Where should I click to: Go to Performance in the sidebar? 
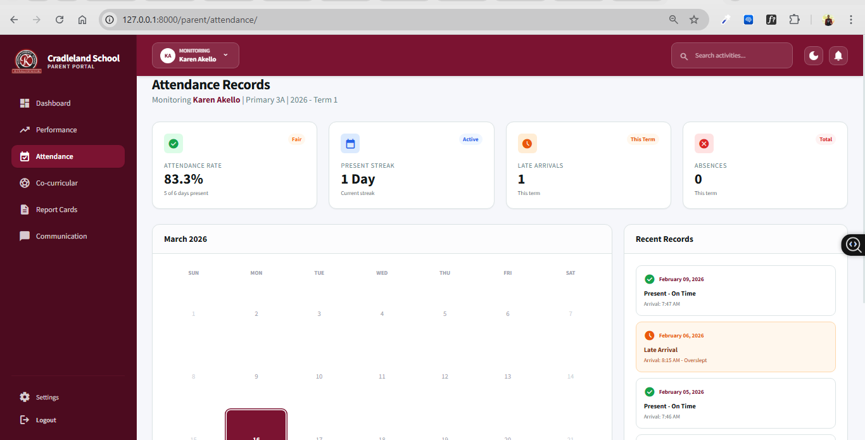point(56,130)
